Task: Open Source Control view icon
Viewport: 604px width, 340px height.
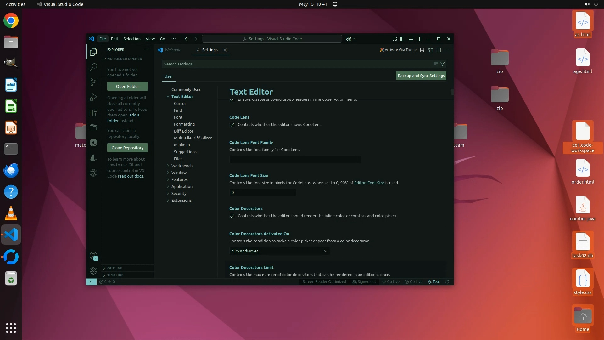Action: pyautogui.click(x=93, y=82)
